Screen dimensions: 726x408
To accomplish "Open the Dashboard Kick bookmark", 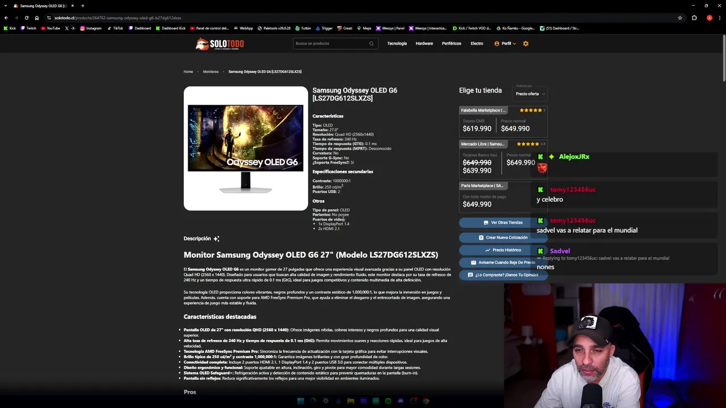I will click(170, 28).
